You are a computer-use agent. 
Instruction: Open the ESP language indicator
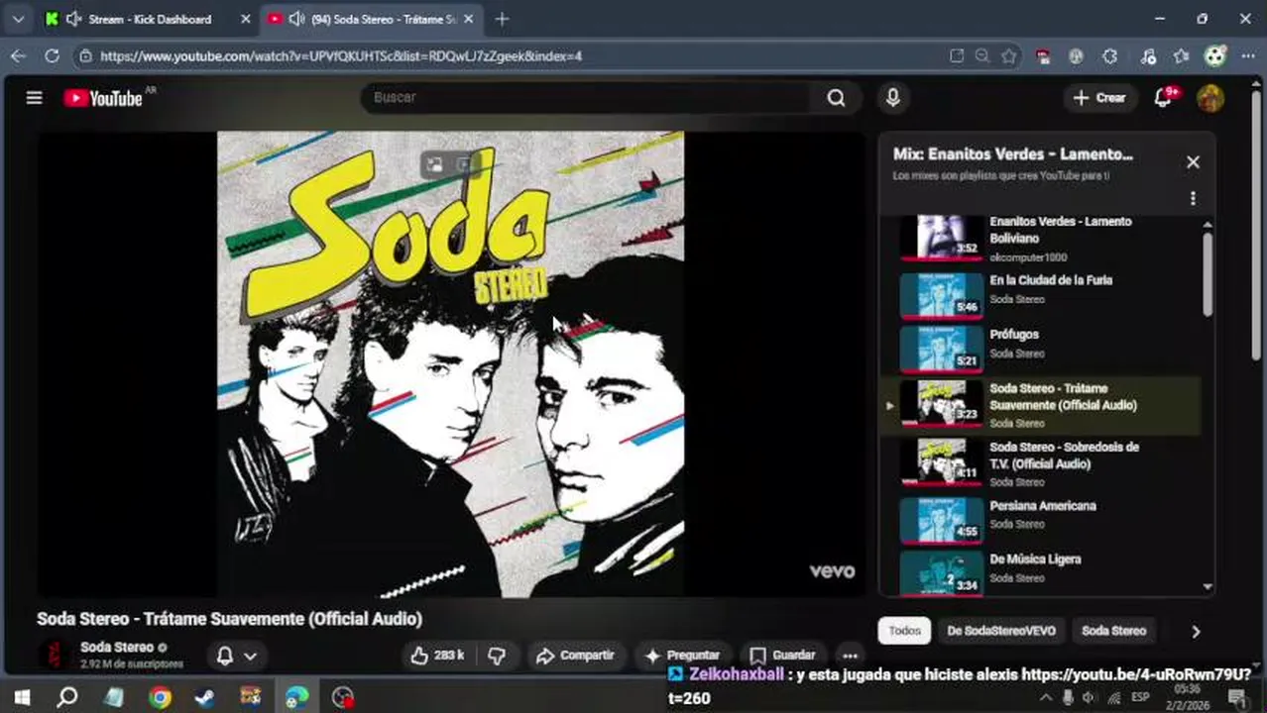pos(1140,698)
